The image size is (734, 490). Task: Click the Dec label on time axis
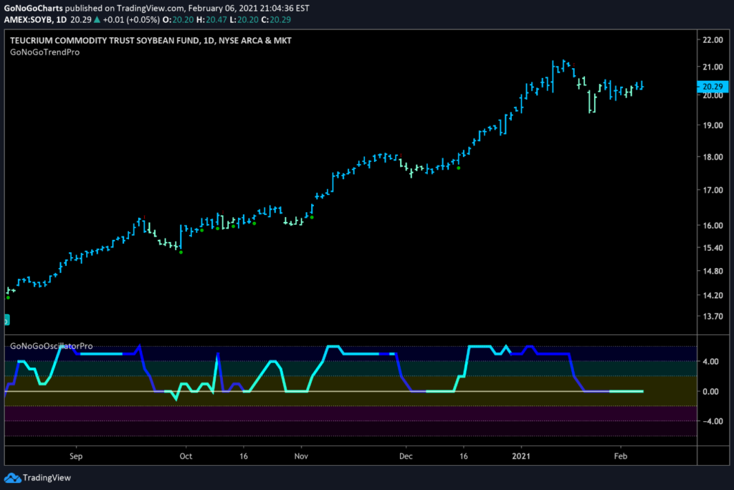click(406, 456)
